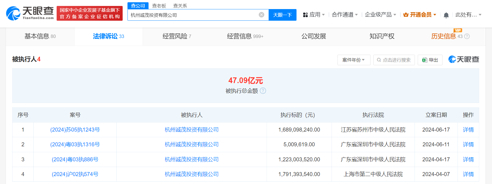Click amount 1,689,098,240.00 cell
492x184 pixels.
[299, 130]
